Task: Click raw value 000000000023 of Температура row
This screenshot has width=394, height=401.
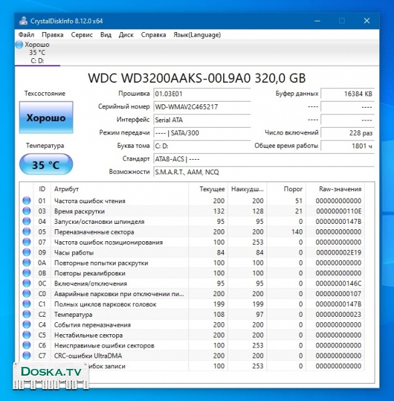Action: coord(339,314)
